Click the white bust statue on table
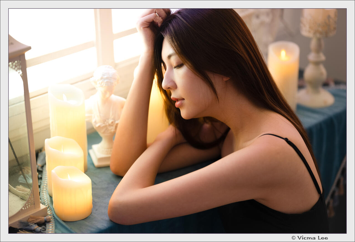The image size is (355, 242). pos(105,111)
